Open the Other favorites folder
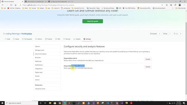Image resolution: width=187 pixels, height=105 pixels. coord(181,8)
